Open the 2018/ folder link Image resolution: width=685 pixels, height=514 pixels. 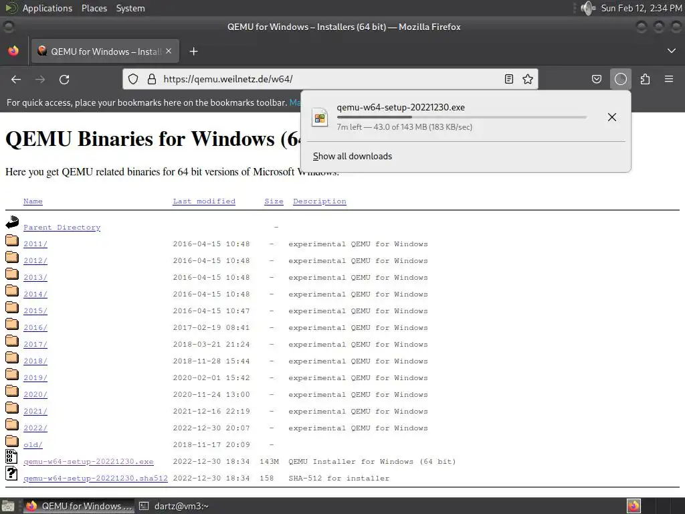tap(35, 361)
